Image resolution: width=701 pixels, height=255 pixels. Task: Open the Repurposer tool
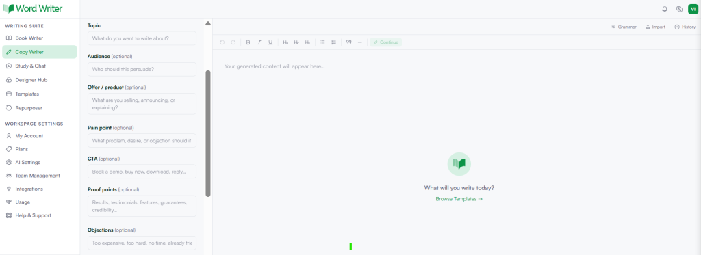pos(39,108)
